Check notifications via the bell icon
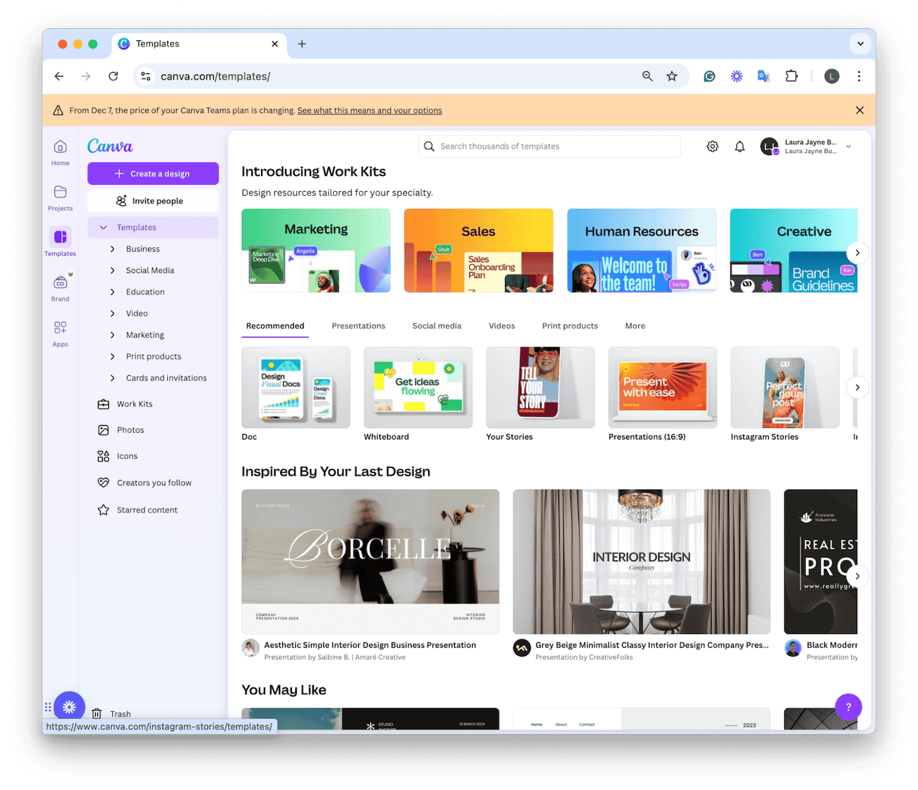This screenshot has width=918, height=790. pos(739,146)
